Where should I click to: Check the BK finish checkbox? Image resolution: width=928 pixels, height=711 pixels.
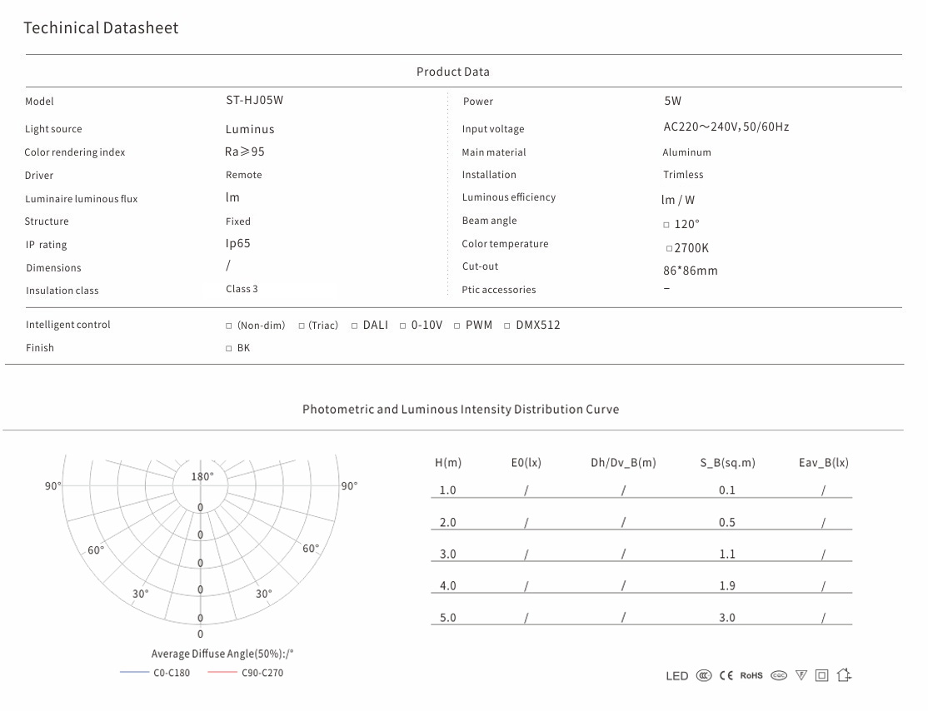click(229, 349)
